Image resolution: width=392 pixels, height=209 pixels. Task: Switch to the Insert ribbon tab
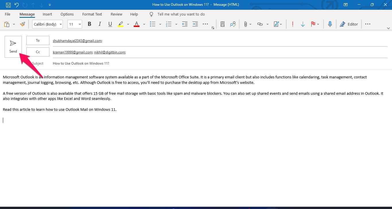[47, 14]
